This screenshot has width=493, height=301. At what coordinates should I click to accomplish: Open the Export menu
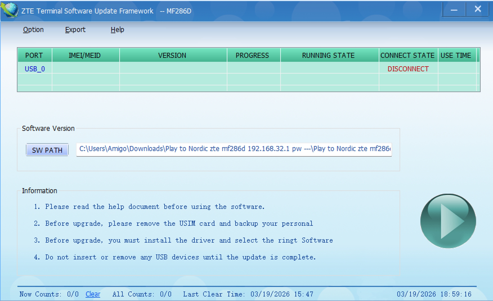click(x=75, y=29)
